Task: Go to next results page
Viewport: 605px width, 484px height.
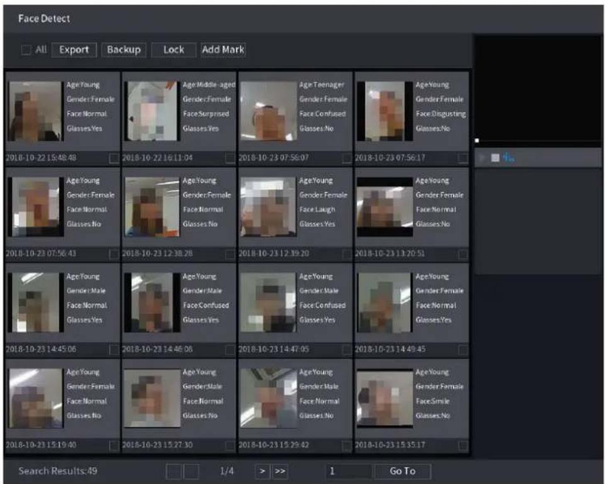Action: [x=262, y=471]
